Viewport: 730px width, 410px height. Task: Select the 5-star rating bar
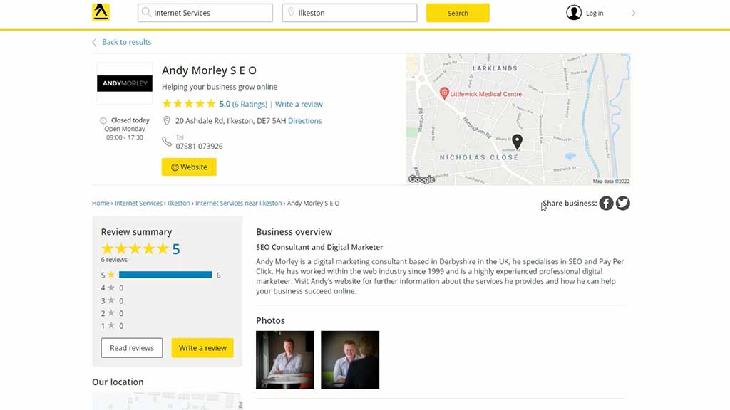click(165, 275)
